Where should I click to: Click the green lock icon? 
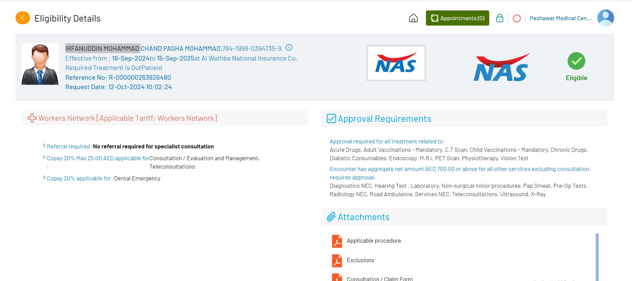pos(500,18)
